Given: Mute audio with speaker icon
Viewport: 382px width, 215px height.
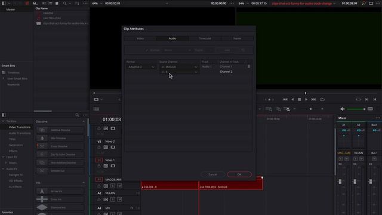Looking at the screenshot, I should 342,109.
